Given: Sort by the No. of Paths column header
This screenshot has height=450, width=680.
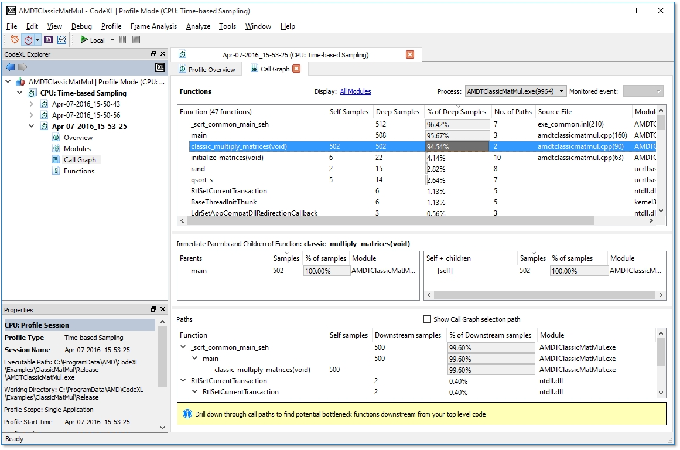Looking at the screenshot, I should pos(513,112).
